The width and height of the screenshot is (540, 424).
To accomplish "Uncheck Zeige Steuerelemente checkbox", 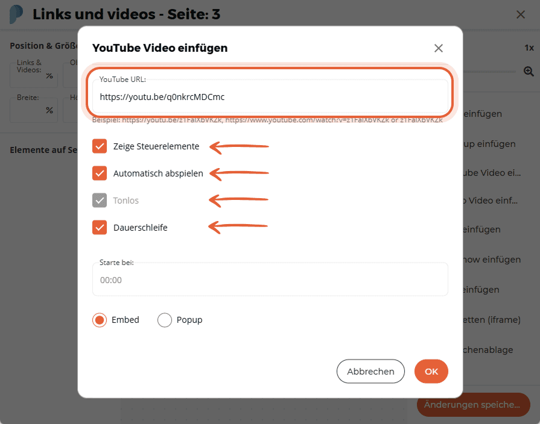I will [100, 146].
